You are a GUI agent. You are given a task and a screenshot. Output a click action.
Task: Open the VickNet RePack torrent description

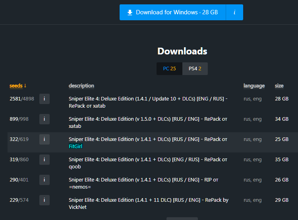pyautogui.click(x=149, y=203)
